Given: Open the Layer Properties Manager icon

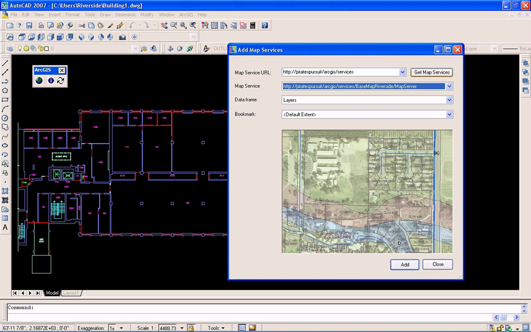Looking at the screenshot, I should click(10, 48).
